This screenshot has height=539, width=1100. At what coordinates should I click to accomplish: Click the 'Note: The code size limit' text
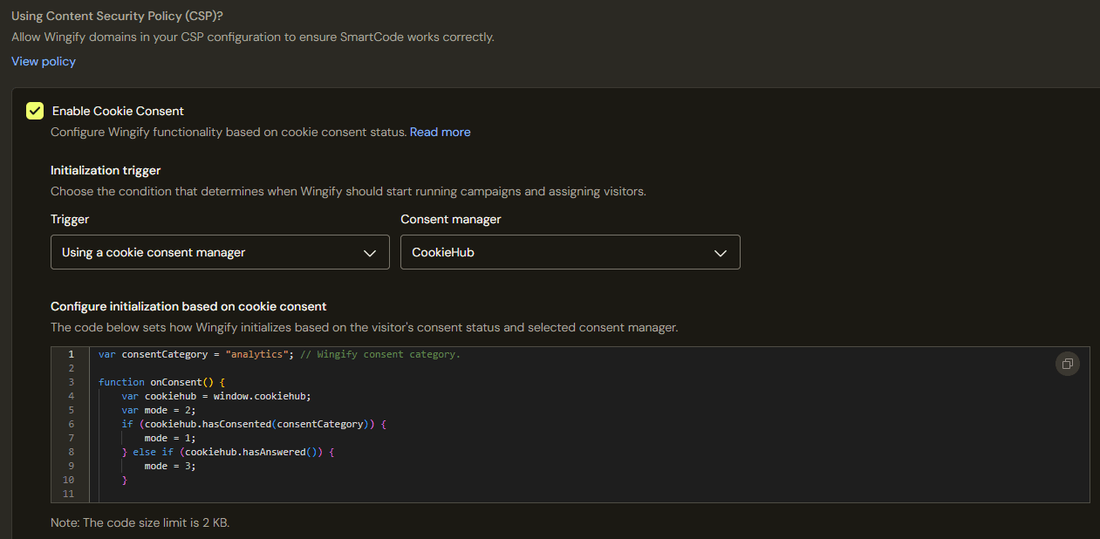pos(140,522)
